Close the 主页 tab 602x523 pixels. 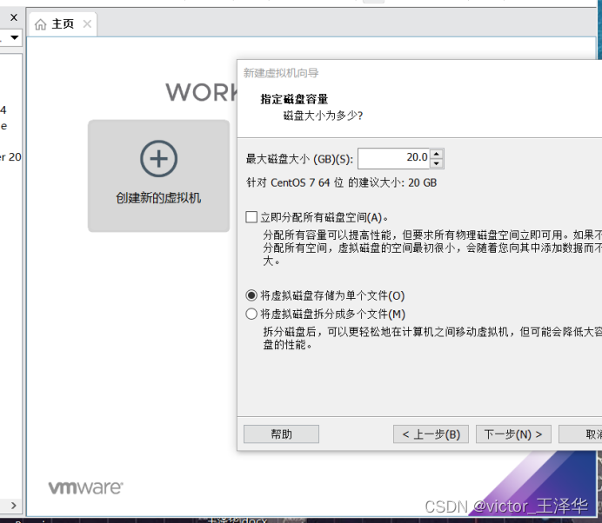coord(87,24)
